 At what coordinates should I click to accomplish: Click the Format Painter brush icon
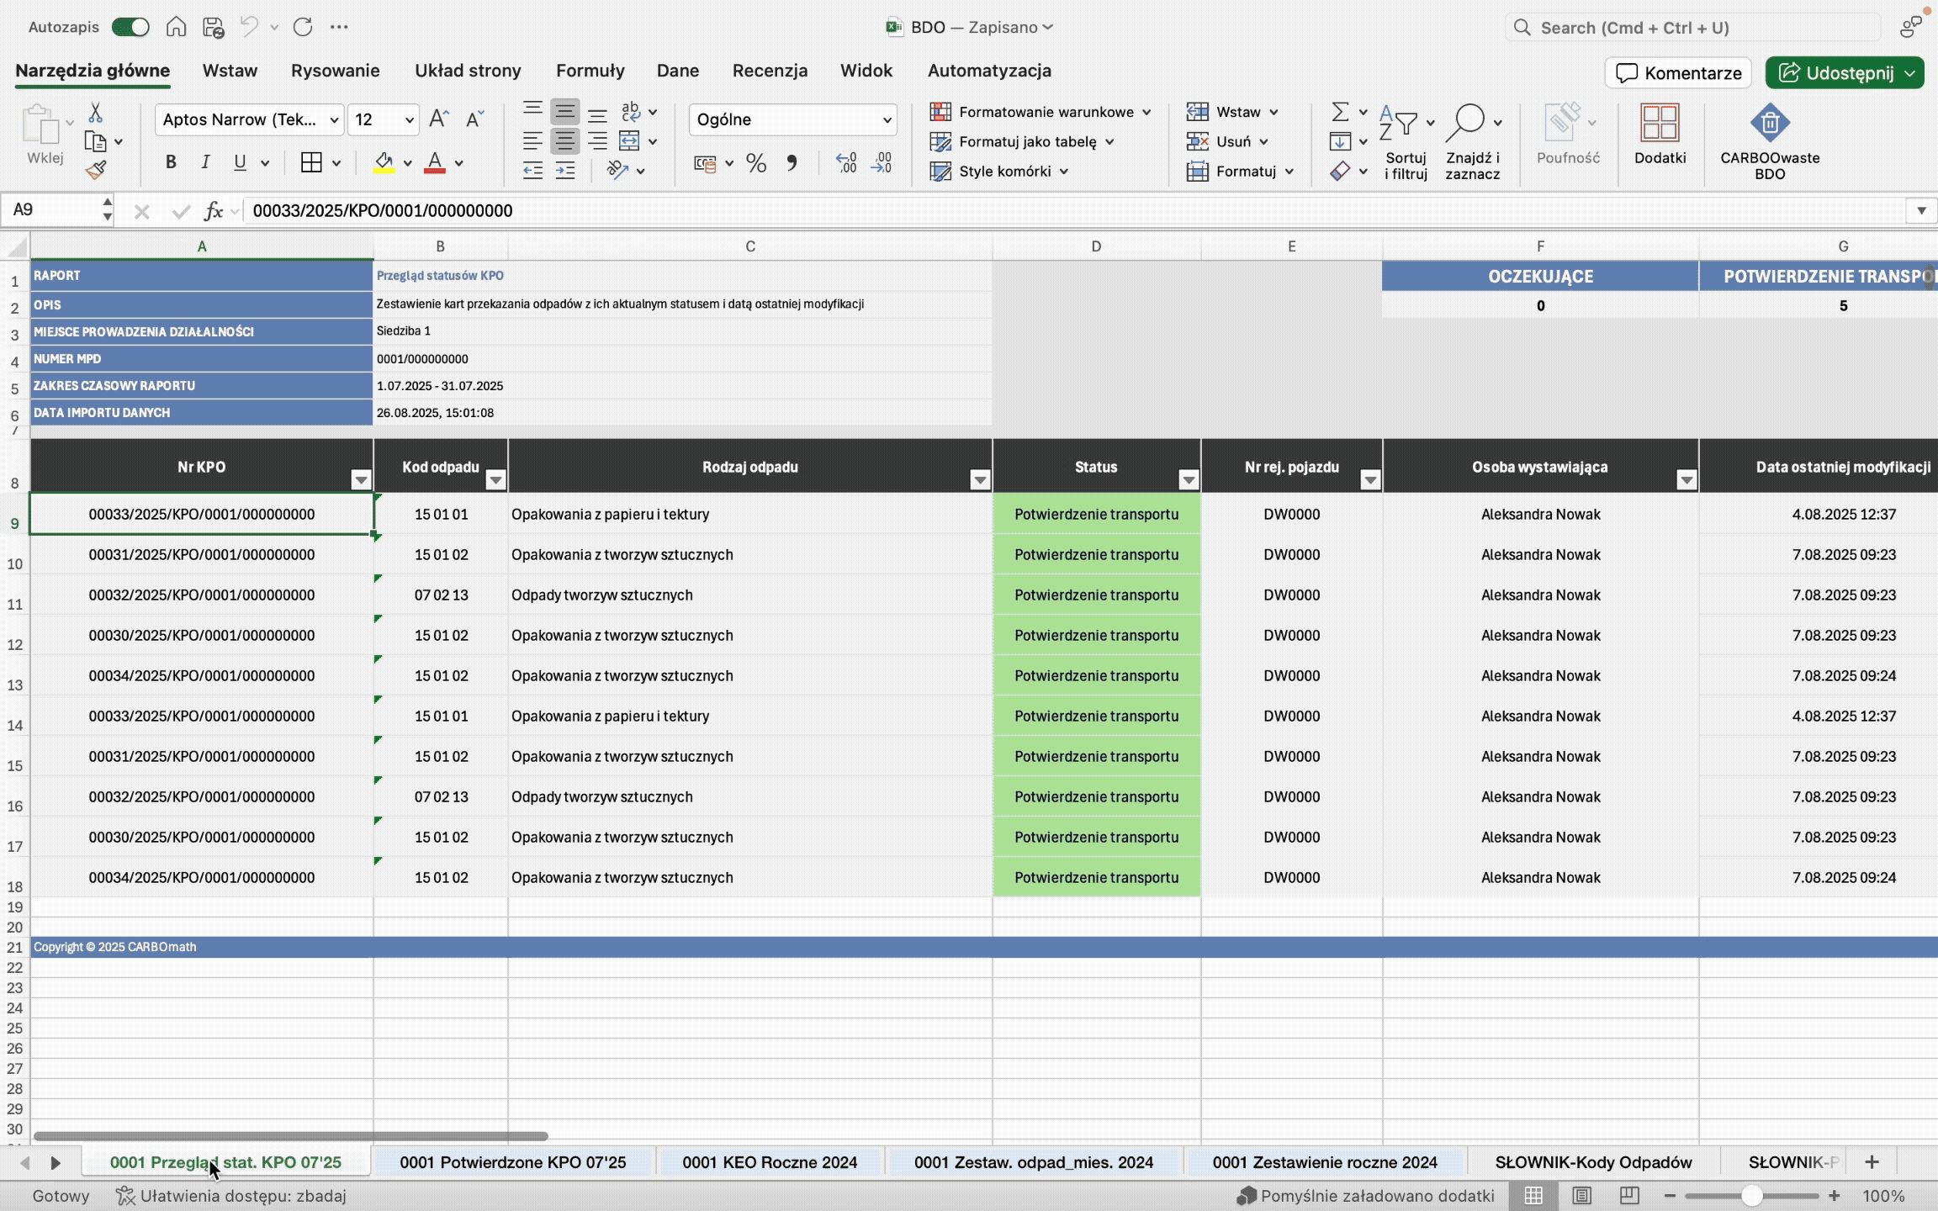click(96, 171)
